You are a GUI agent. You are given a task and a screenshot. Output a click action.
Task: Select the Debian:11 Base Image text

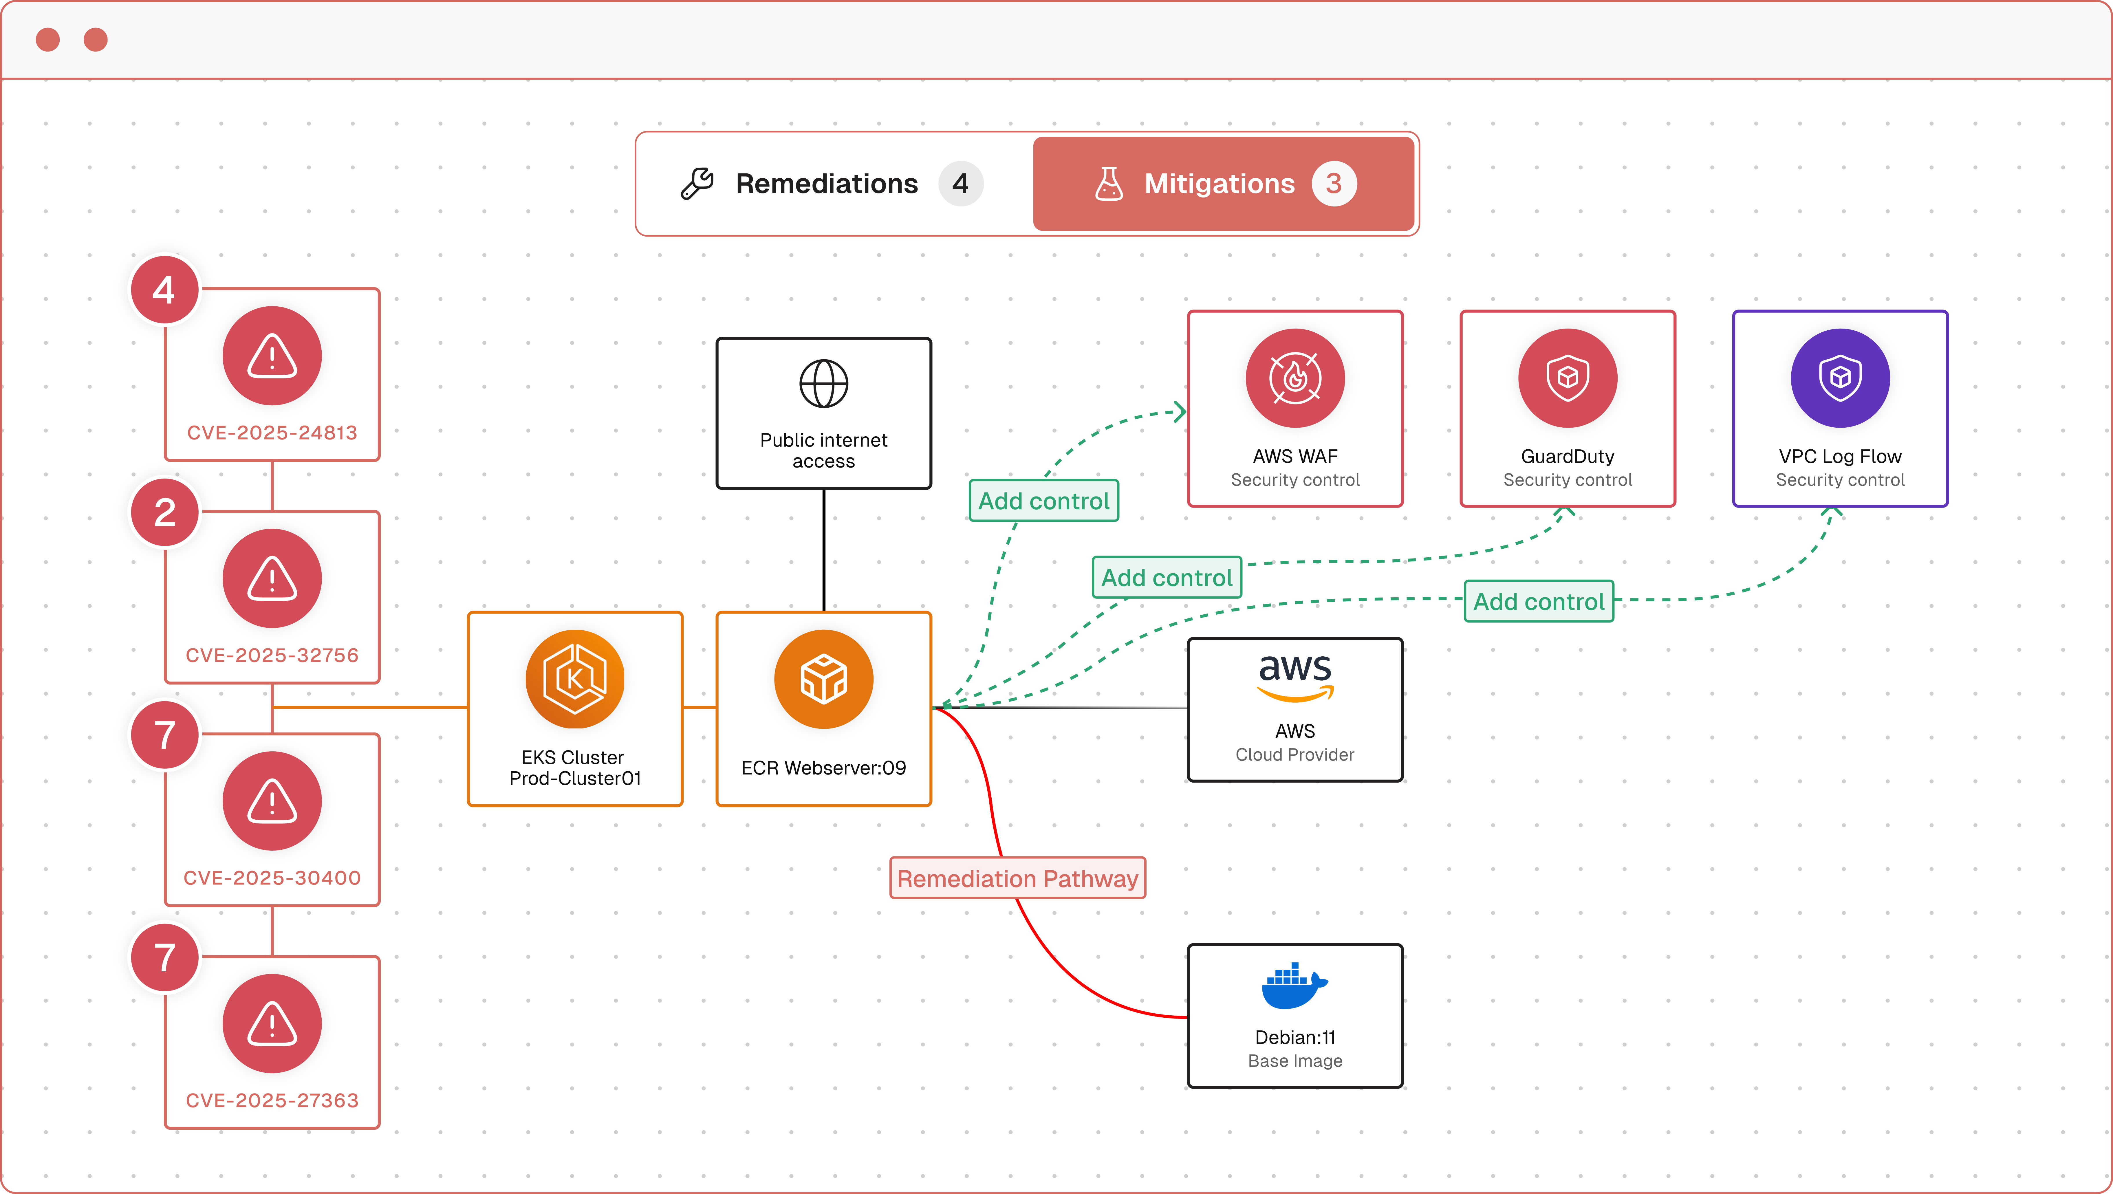coord(1295,1049)
